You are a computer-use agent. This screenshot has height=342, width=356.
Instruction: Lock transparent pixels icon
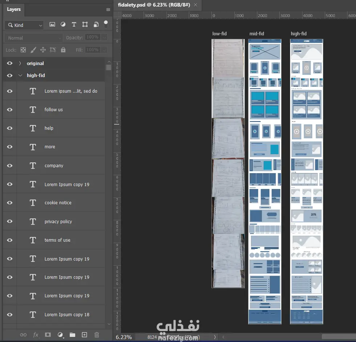tap(23, 50)
